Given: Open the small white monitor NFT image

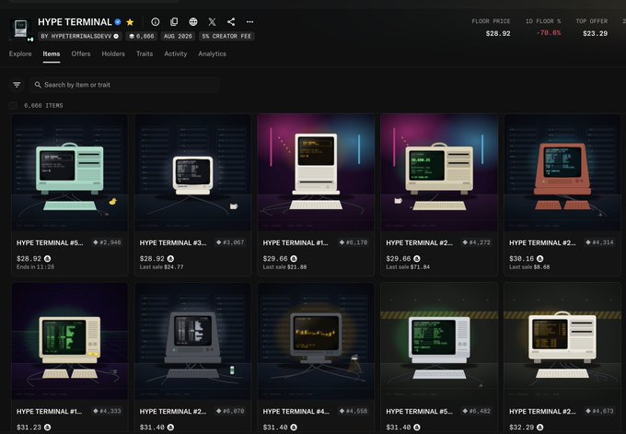Looking at the screenshot, I should [193, 172].
